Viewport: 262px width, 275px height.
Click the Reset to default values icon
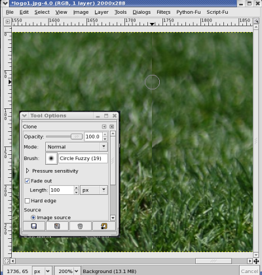104,226
